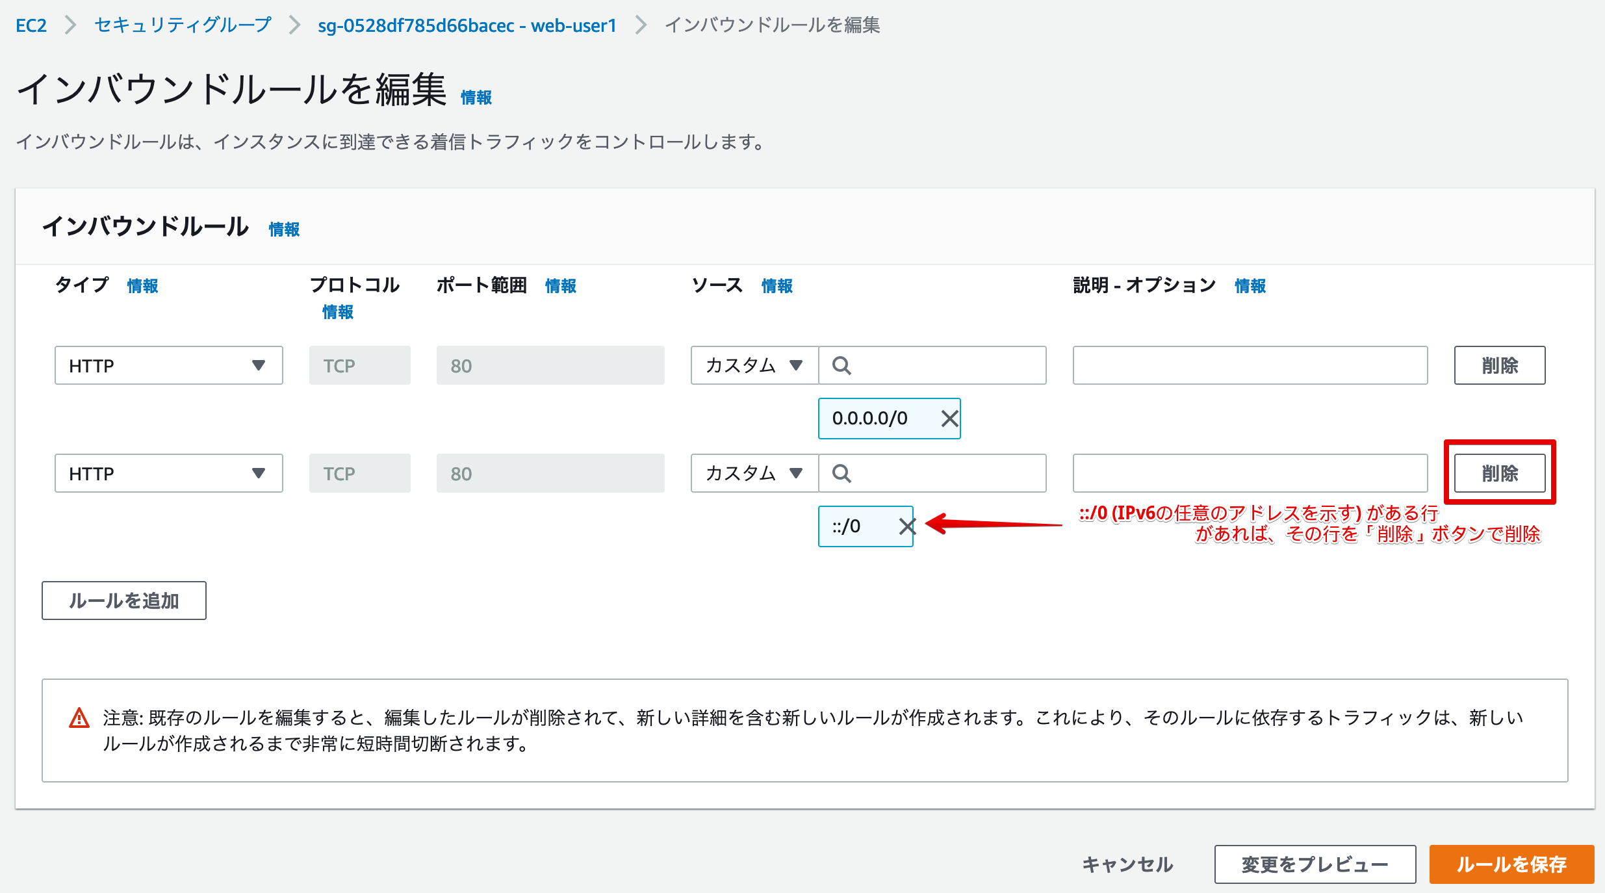This screenshot has width=1605, height=893.
Task: Click 情報 link next to ポート範囲 column
Action: [x=561, y=286]
